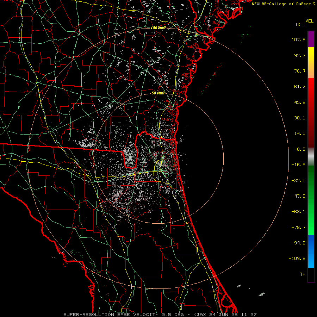Click the 100 NMI range ring label

[x=158, y=28]
